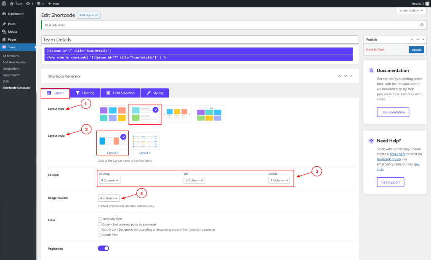This screenshot has height=260, width=431.
Task: Enable Order sort retrieved posts checkbox
Action: click(x=99, y=224)
